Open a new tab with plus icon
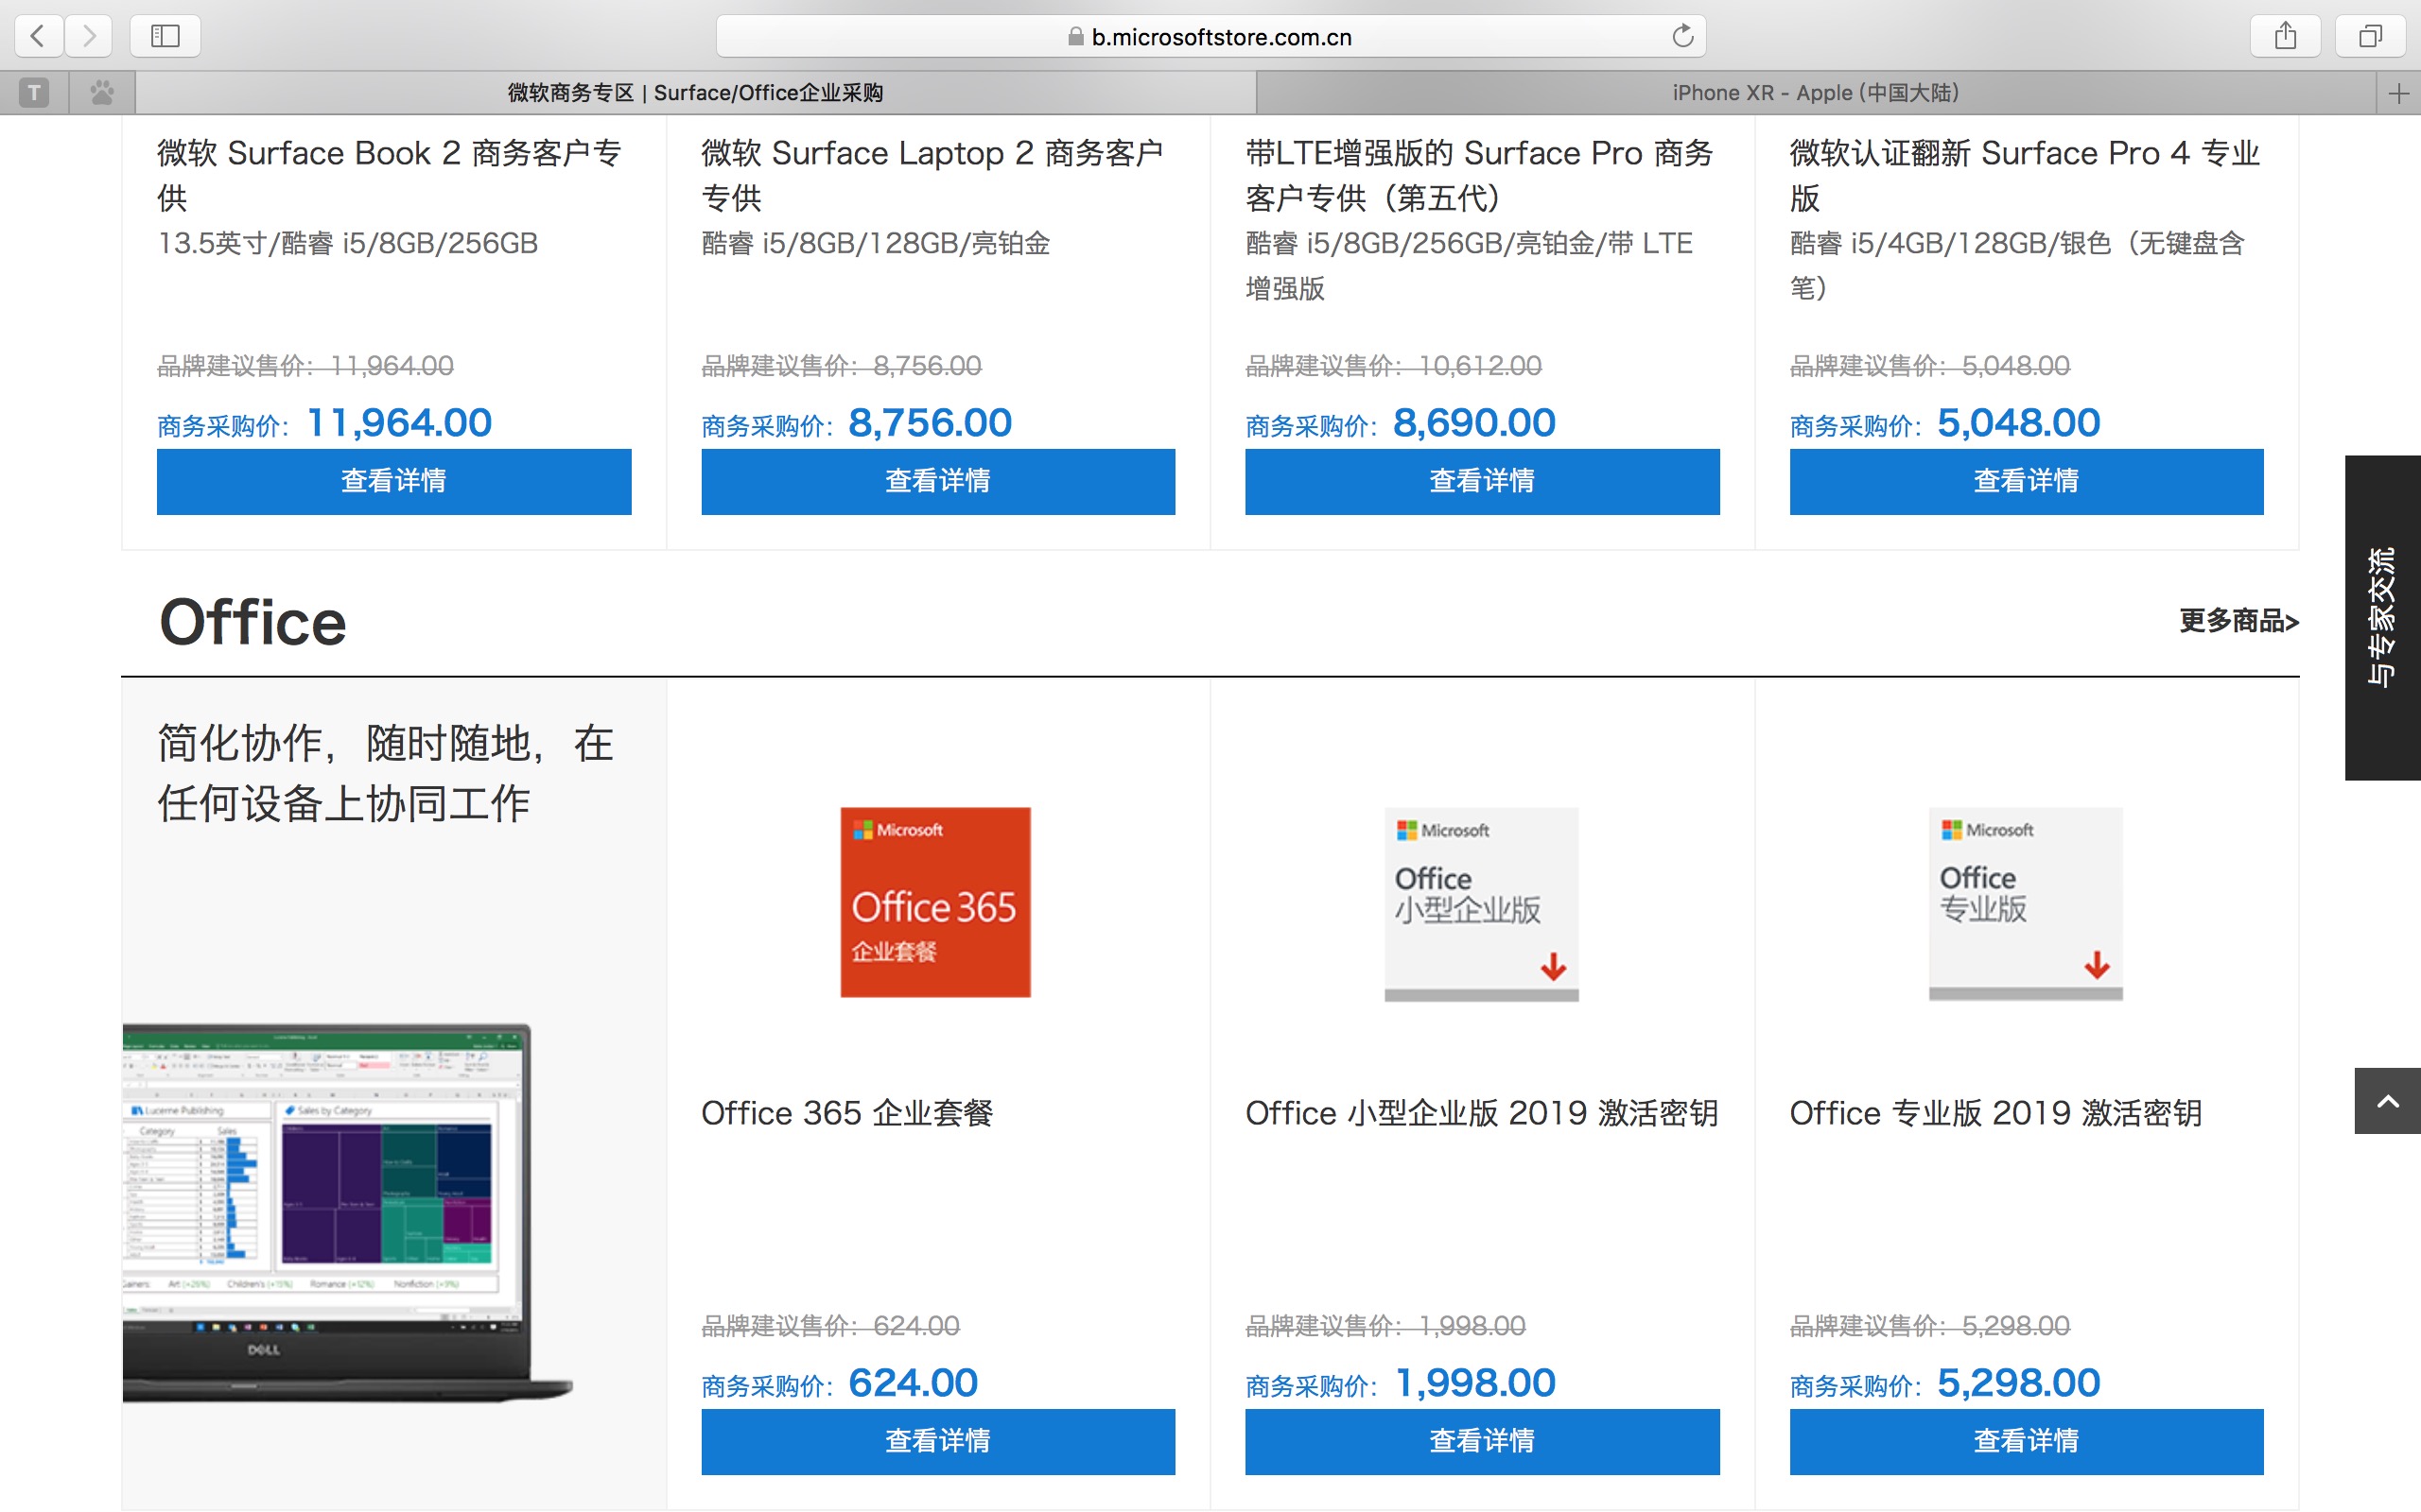This screenshot has height=1512, width=2421. [x=2398, y=93]
